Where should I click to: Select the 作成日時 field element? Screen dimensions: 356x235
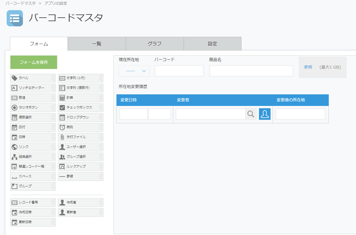click(x=33, y=212)
